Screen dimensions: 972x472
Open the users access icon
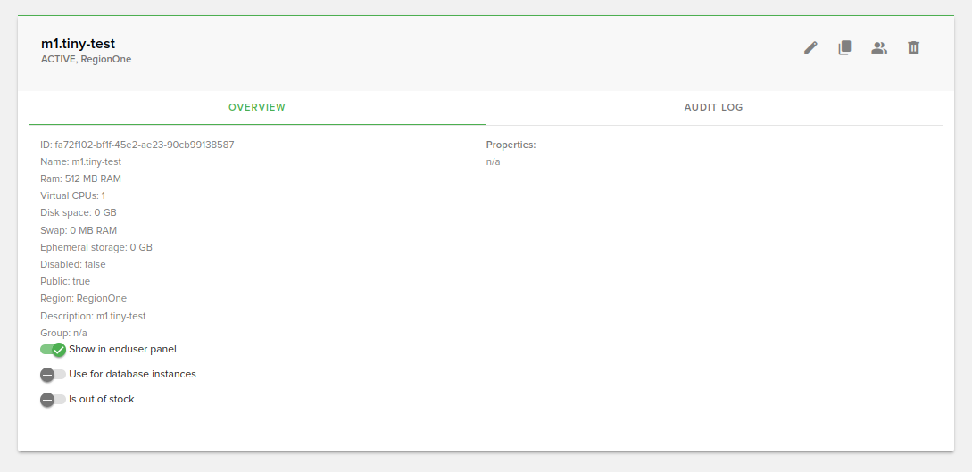pyautogui.click(x=879, y=48)
